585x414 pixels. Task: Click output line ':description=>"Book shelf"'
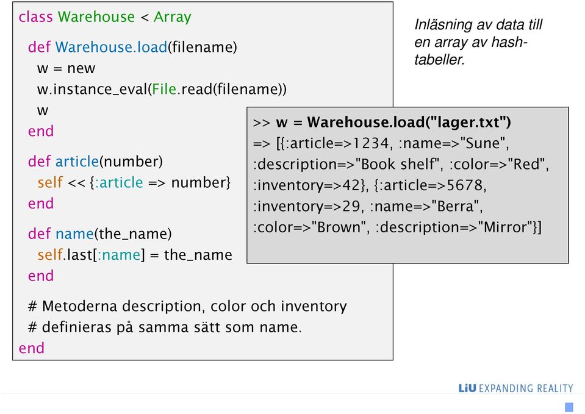click(x=401, y=165)
